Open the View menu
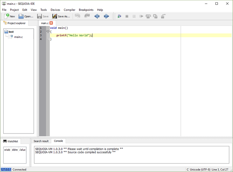The height and width of the screenshot is (172, 233). coord(34,10)
